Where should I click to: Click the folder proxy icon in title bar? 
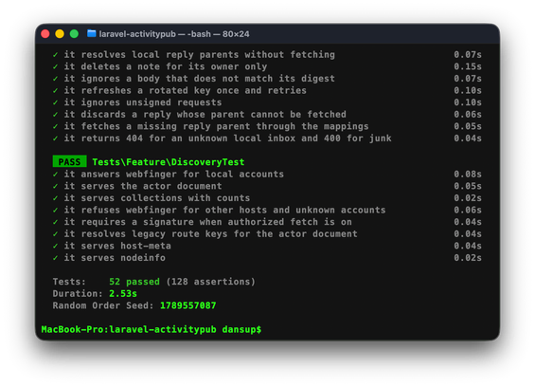click(92, 33)
